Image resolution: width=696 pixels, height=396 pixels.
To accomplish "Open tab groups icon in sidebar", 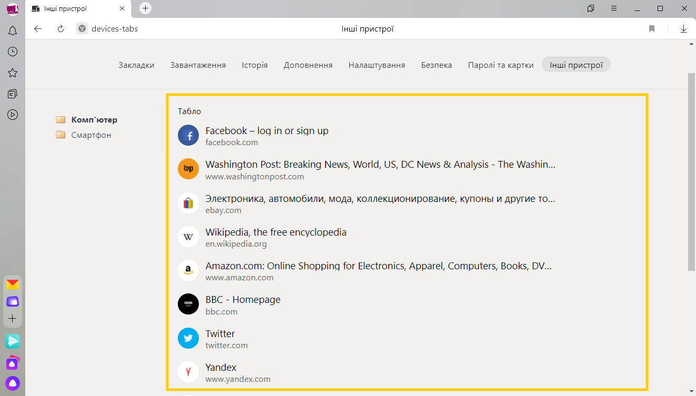I will [x=13, y=94].
